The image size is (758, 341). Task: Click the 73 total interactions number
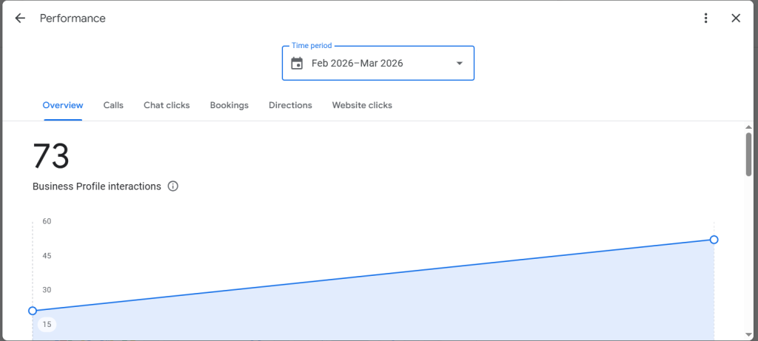tap(51, 157)
